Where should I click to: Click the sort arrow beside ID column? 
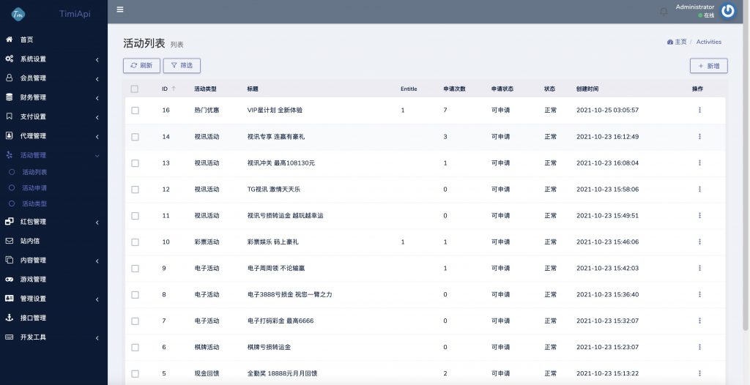(x=174, y=89)
